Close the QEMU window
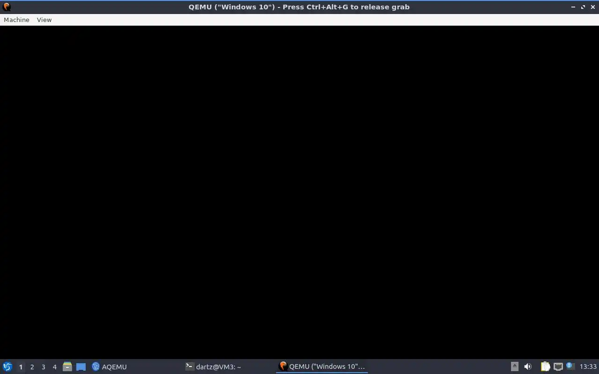599x374 pixels. (593, 7)
